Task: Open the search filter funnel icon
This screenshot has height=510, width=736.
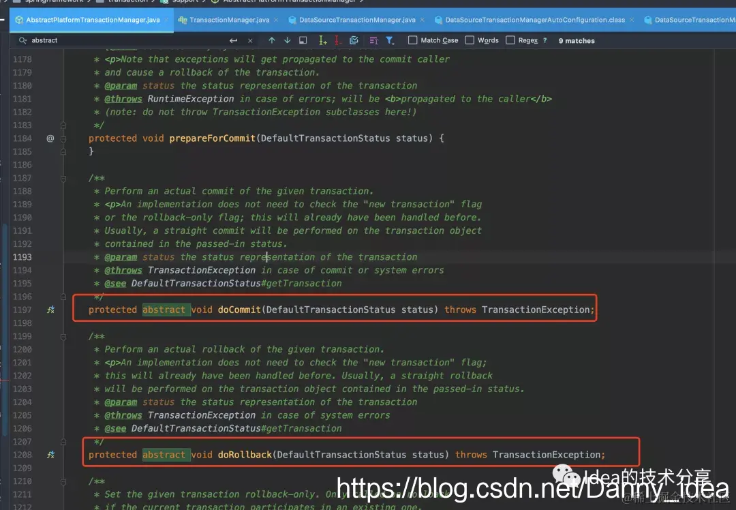Action: pyautogui.click(x=390, y=40)
